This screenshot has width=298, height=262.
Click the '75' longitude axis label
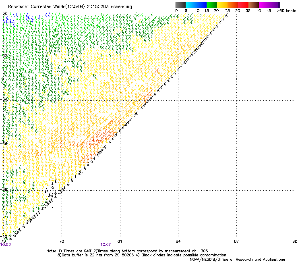pos(3,241)
